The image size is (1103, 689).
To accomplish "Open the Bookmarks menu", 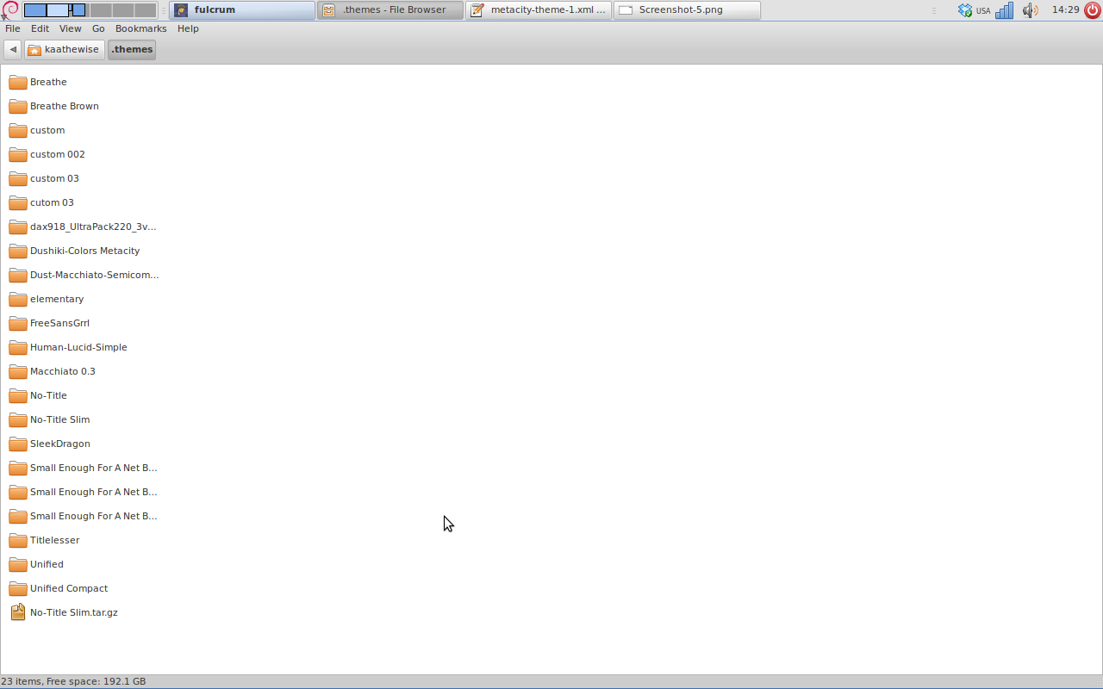I will [x=141, y=28].
